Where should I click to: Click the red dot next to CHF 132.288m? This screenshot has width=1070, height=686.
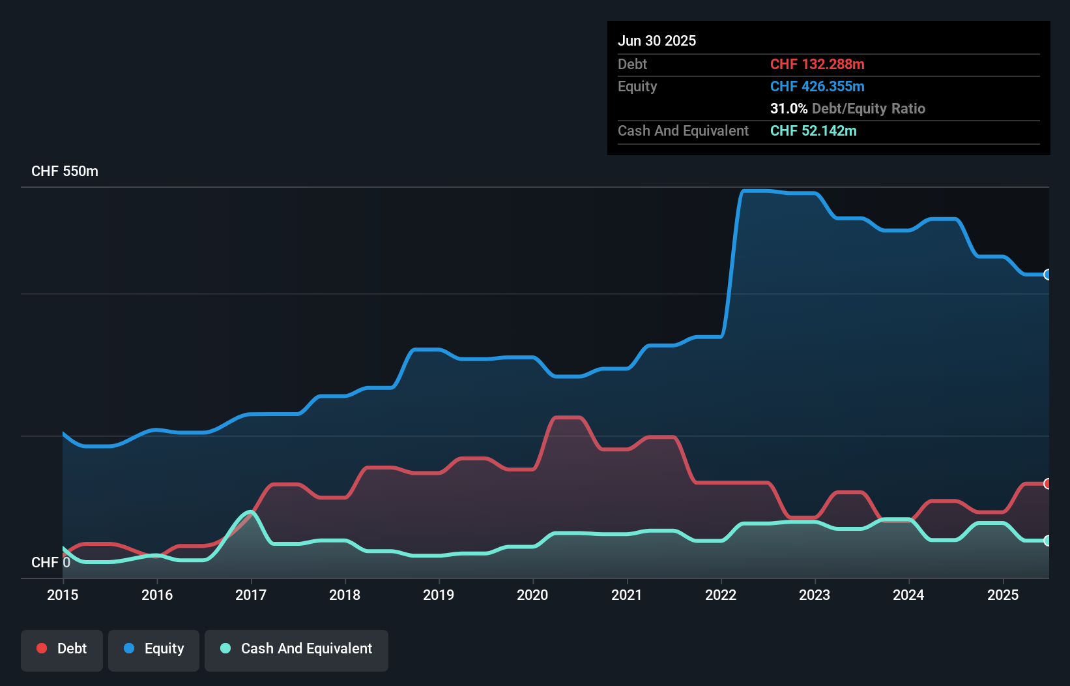point(1047,484)
